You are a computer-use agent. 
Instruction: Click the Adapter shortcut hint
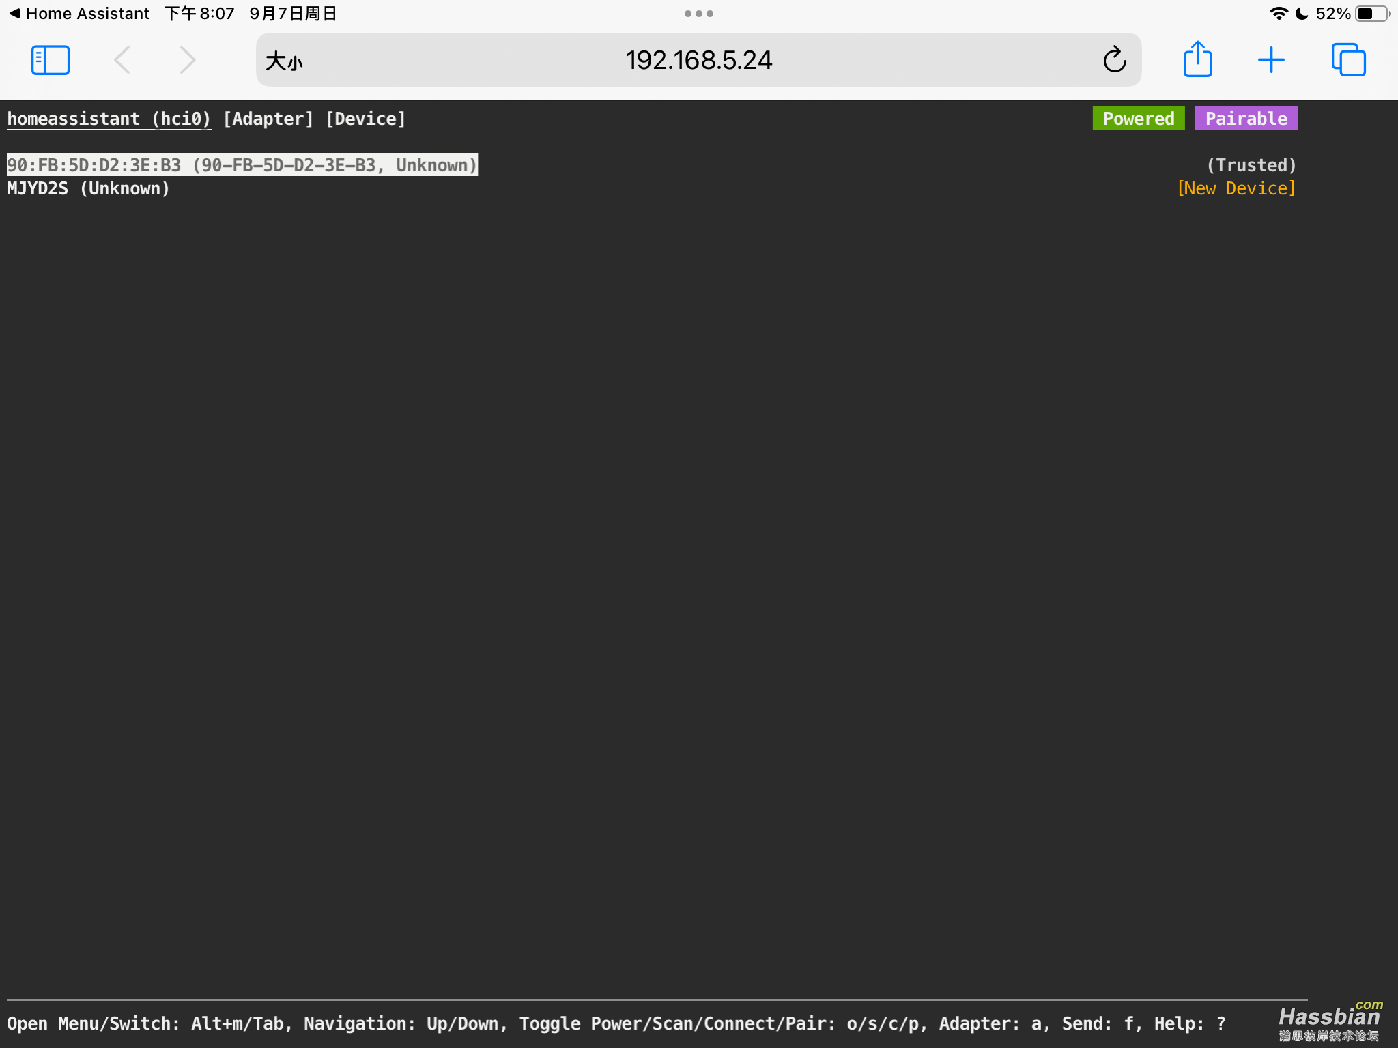coord(974,1023)
